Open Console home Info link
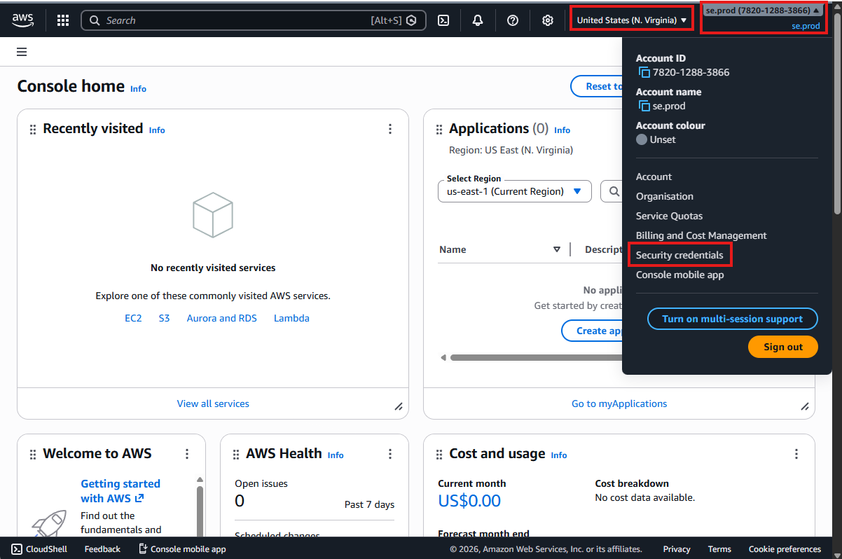Image resolution: width=842 pixels, height=559 pixels. click(138, 89)
